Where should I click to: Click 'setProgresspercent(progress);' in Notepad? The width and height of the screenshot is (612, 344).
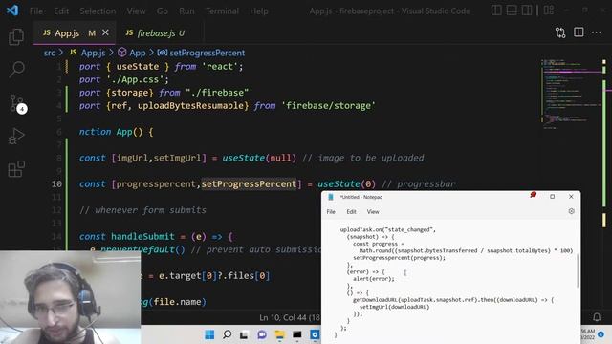click(x=400, y=258)
